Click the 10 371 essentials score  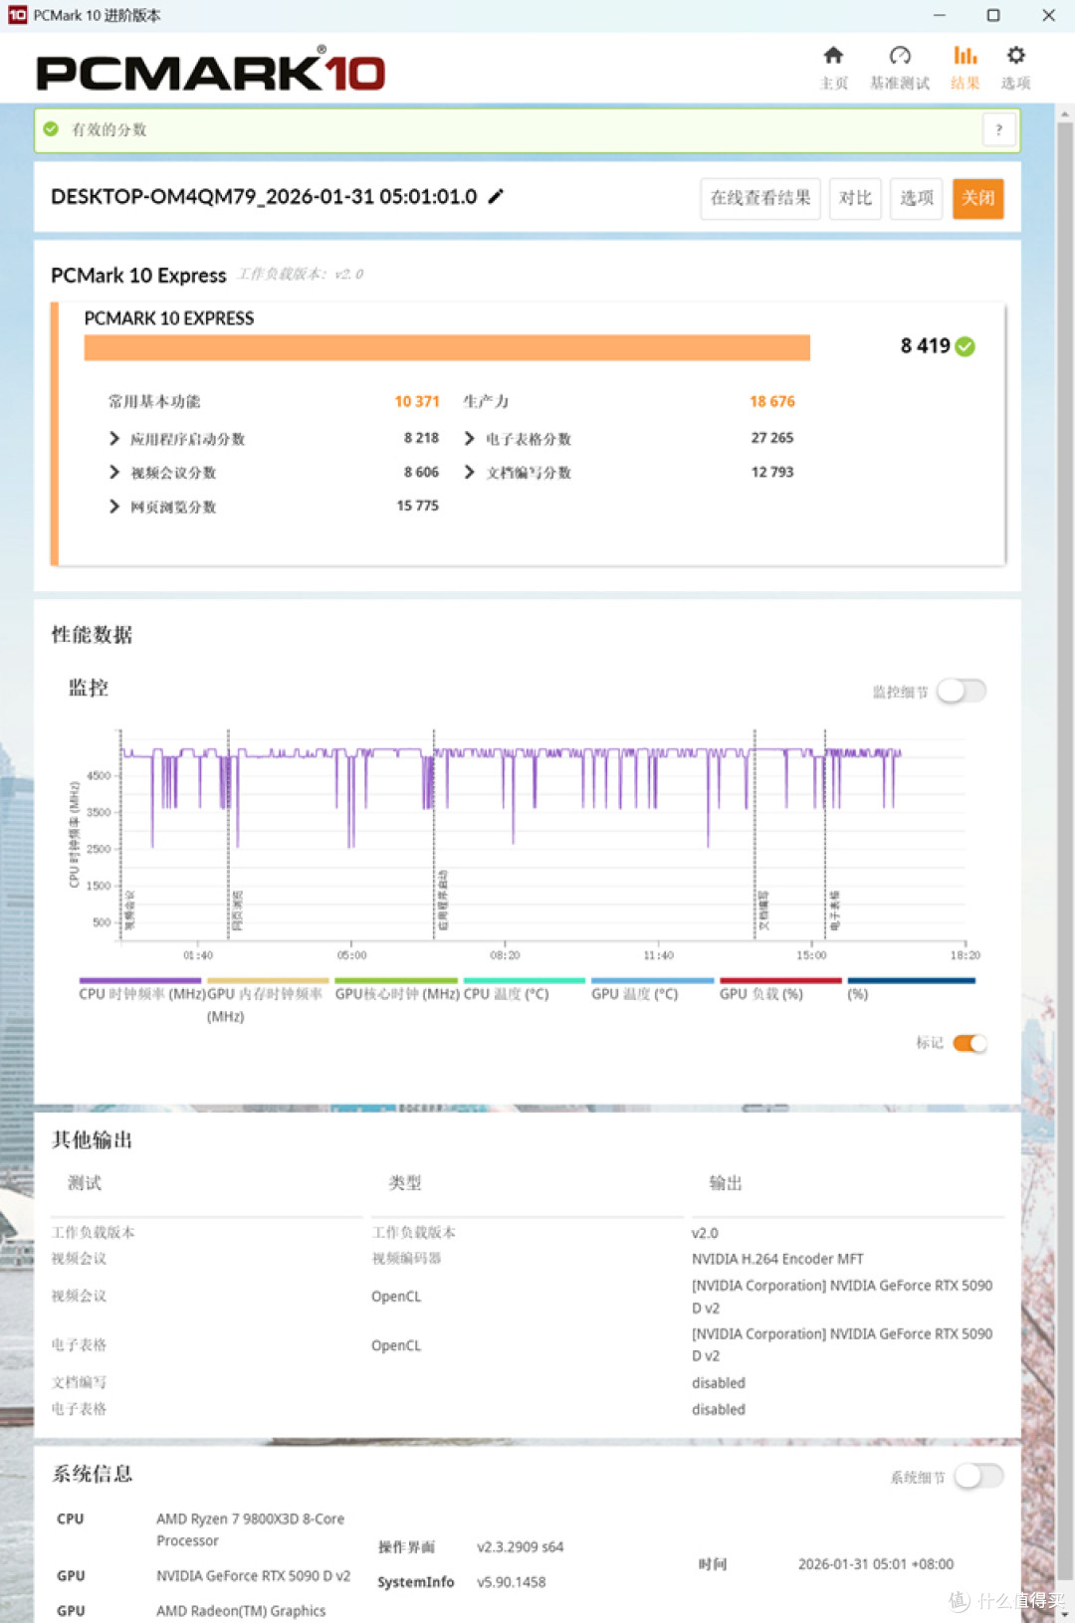tap(417, 401)
